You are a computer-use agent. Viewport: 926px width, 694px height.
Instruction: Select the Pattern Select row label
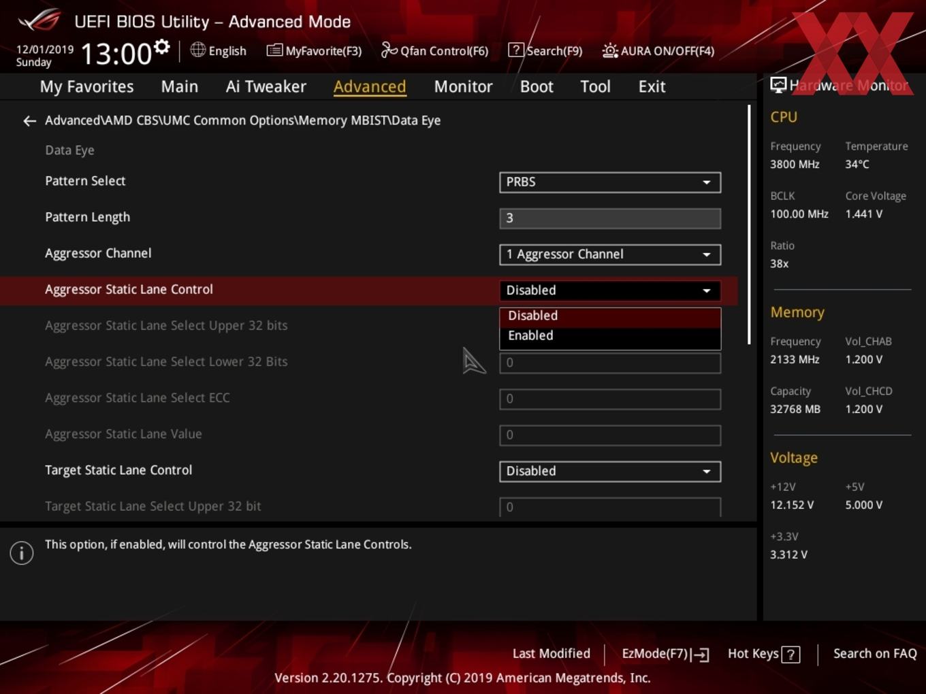click(85, 181)
